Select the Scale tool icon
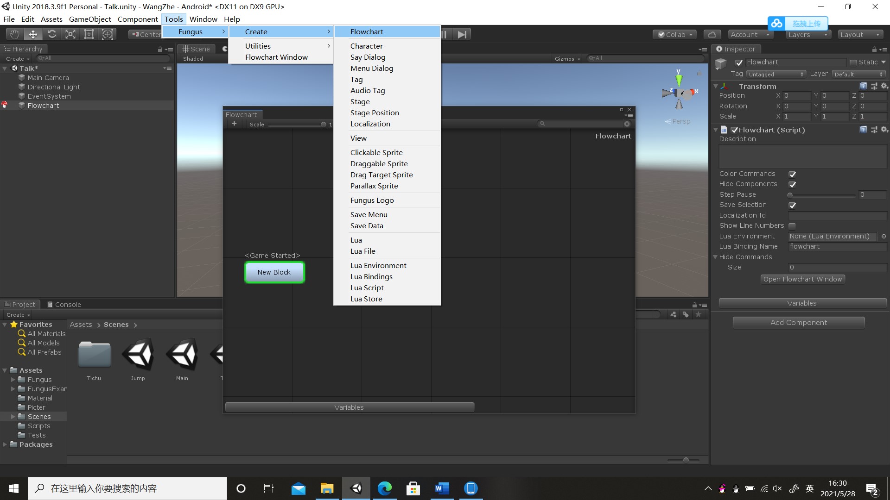Image resolution: width=890 pixels, height=500 pixels. pos(70,34)
